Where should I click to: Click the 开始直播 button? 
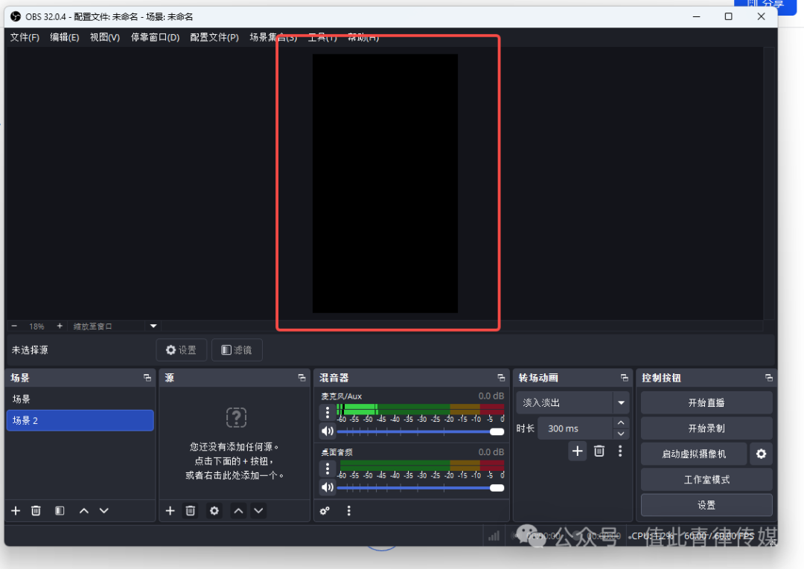pyautogui.click(x=706, y=403)
